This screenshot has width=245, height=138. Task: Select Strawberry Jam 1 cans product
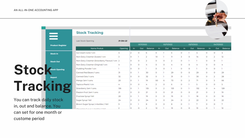click(x=86, y=88)
